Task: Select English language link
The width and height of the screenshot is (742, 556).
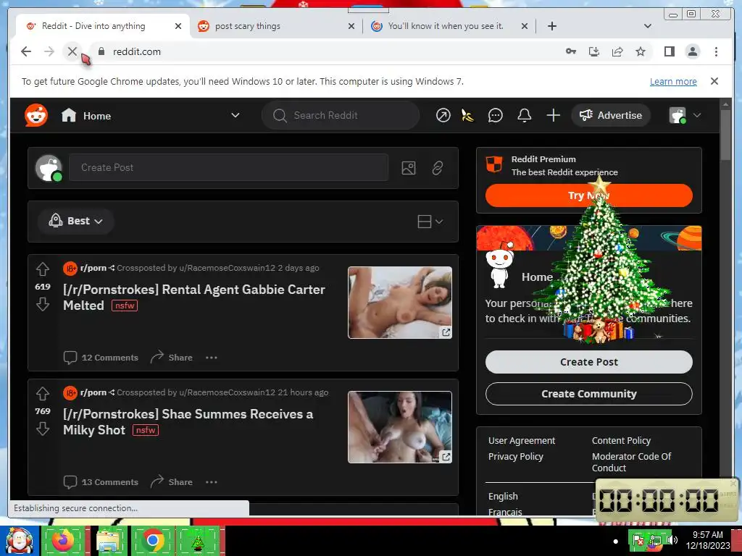Action: [503, 497]
